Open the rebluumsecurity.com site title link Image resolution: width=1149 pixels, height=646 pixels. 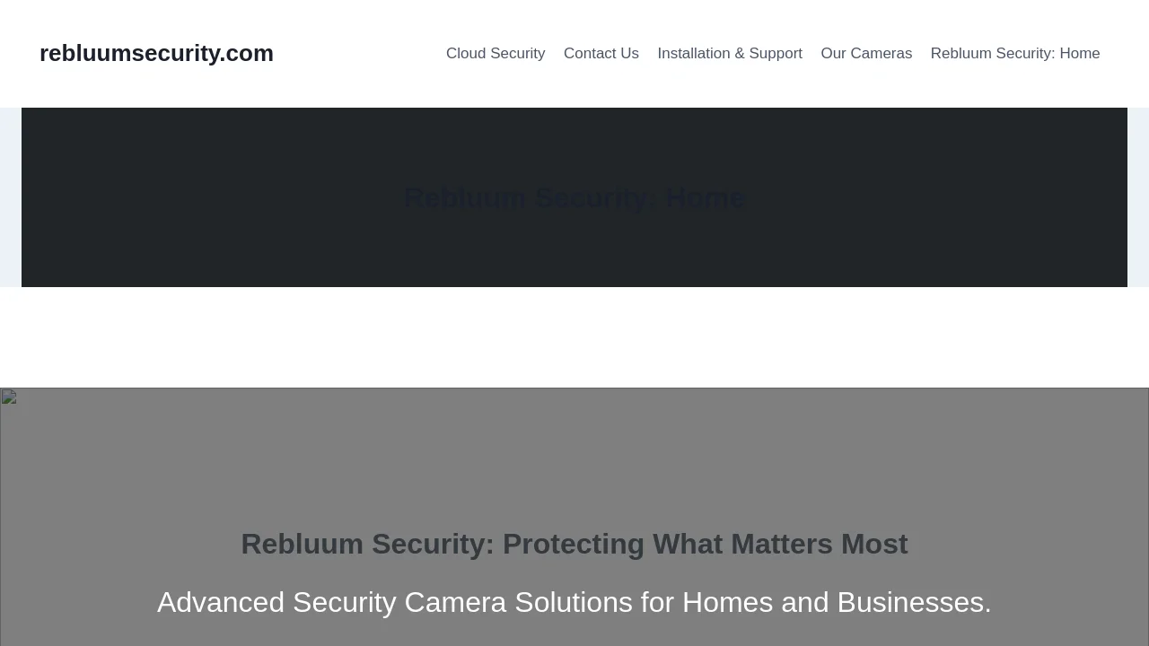156,54
